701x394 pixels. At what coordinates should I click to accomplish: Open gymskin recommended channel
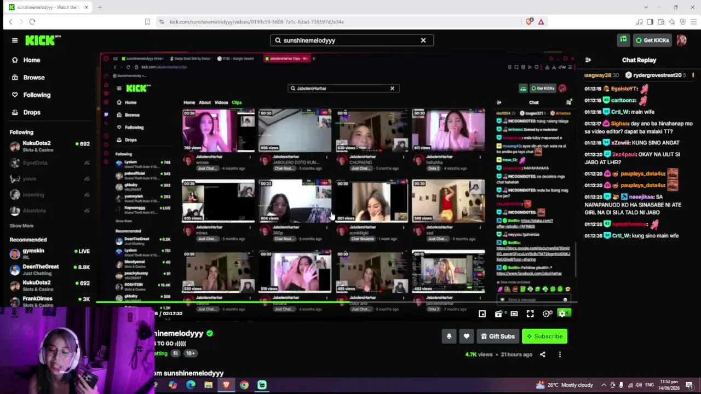49,254
